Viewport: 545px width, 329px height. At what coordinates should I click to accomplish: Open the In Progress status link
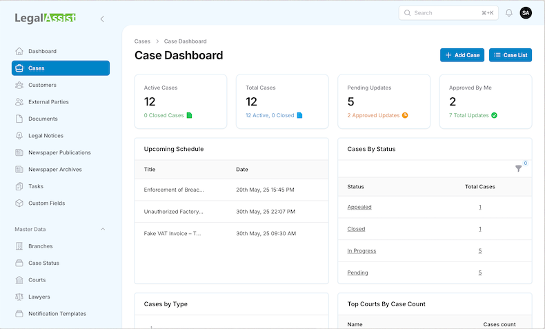361,251
